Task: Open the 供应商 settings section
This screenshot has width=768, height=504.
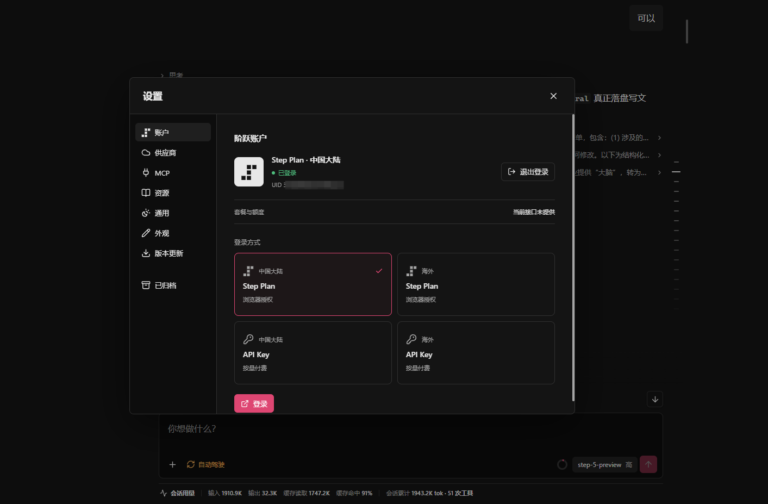Action: (x=173, y=153)
